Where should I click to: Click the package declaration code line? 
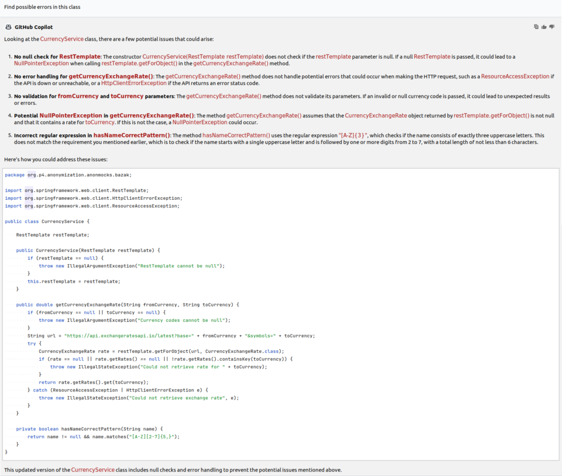point(68,175)
